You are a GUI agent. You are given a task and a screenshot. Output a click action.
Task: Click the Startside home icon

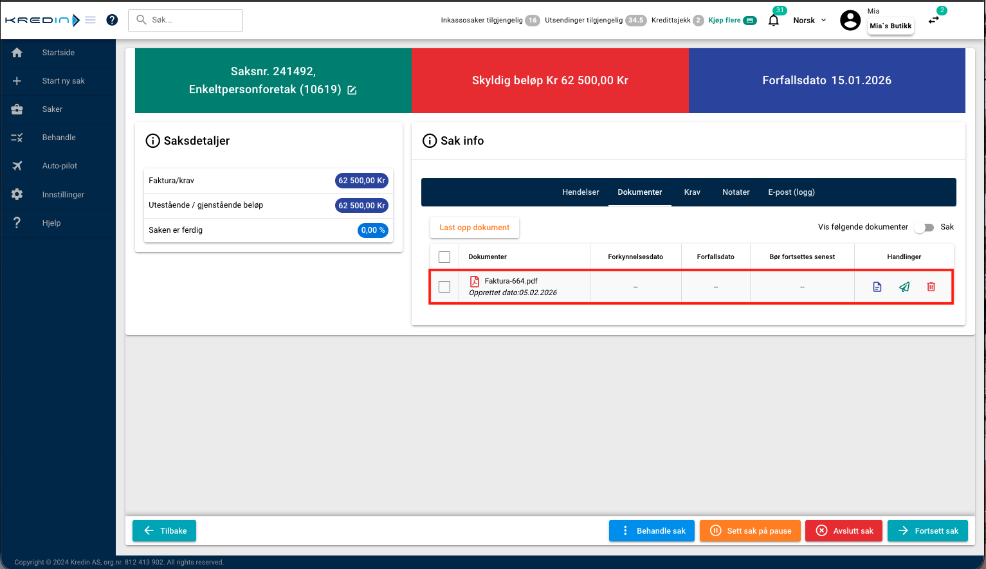click(17, 53)
